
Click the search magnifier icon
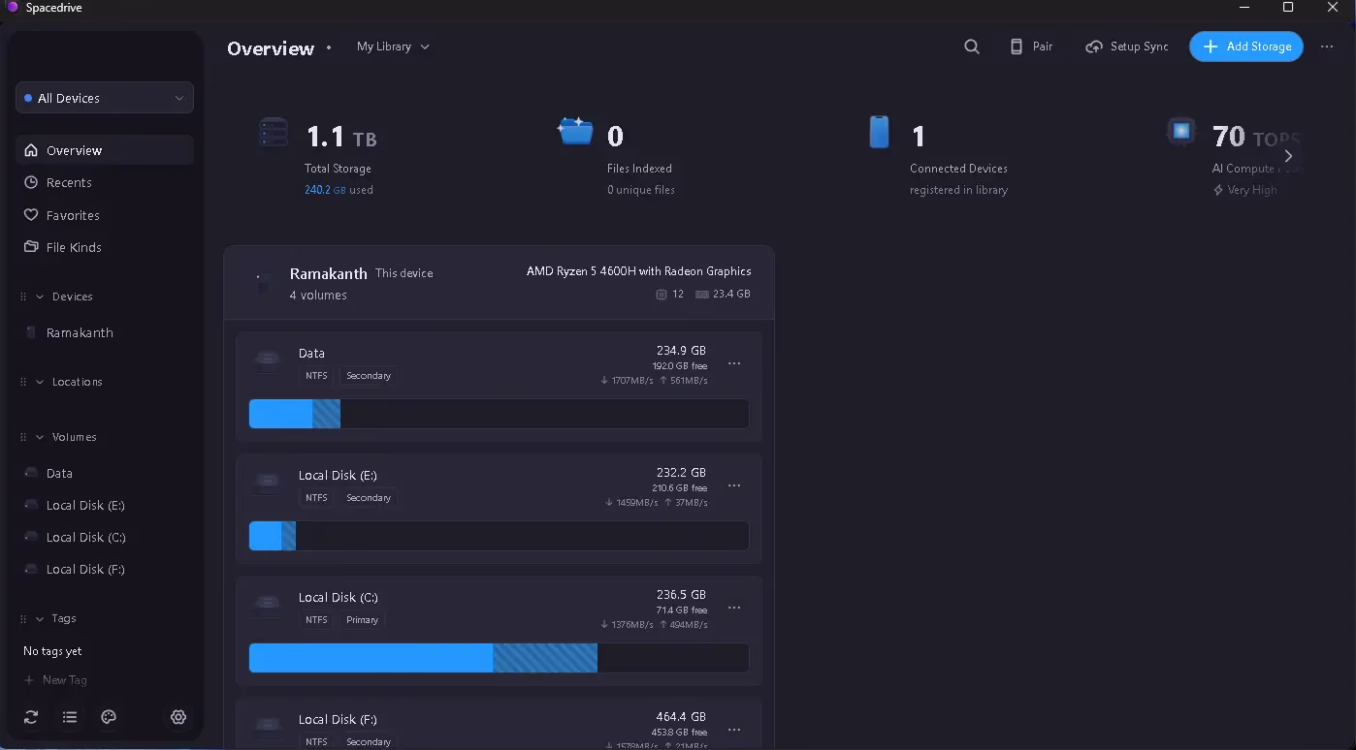(971, 47)
